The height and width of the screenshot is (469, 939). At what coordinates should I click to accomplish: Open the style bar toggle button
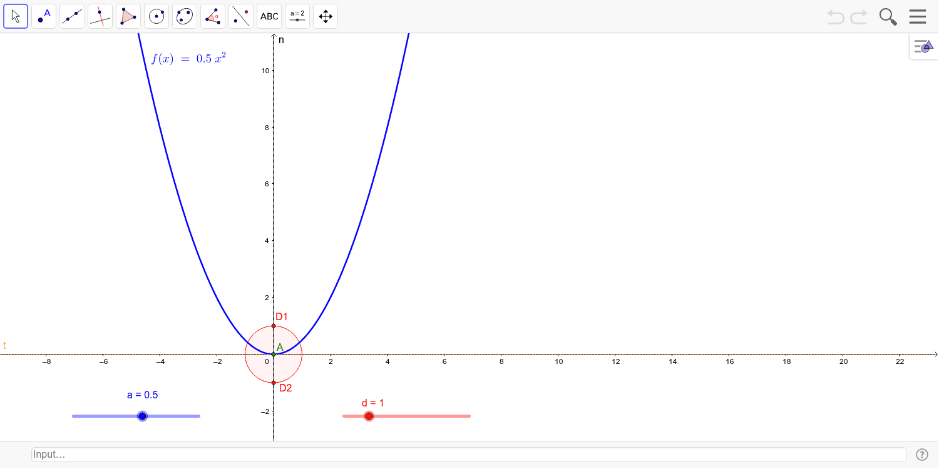click(924, 46)
